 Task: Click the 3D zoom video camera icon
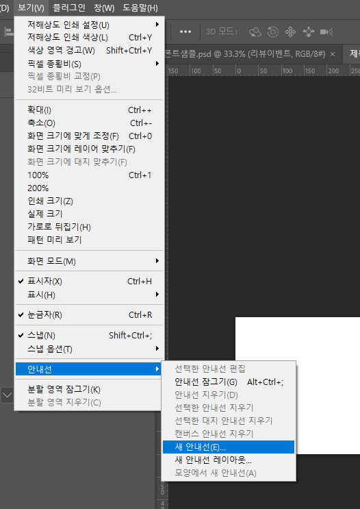pos(326,32)
